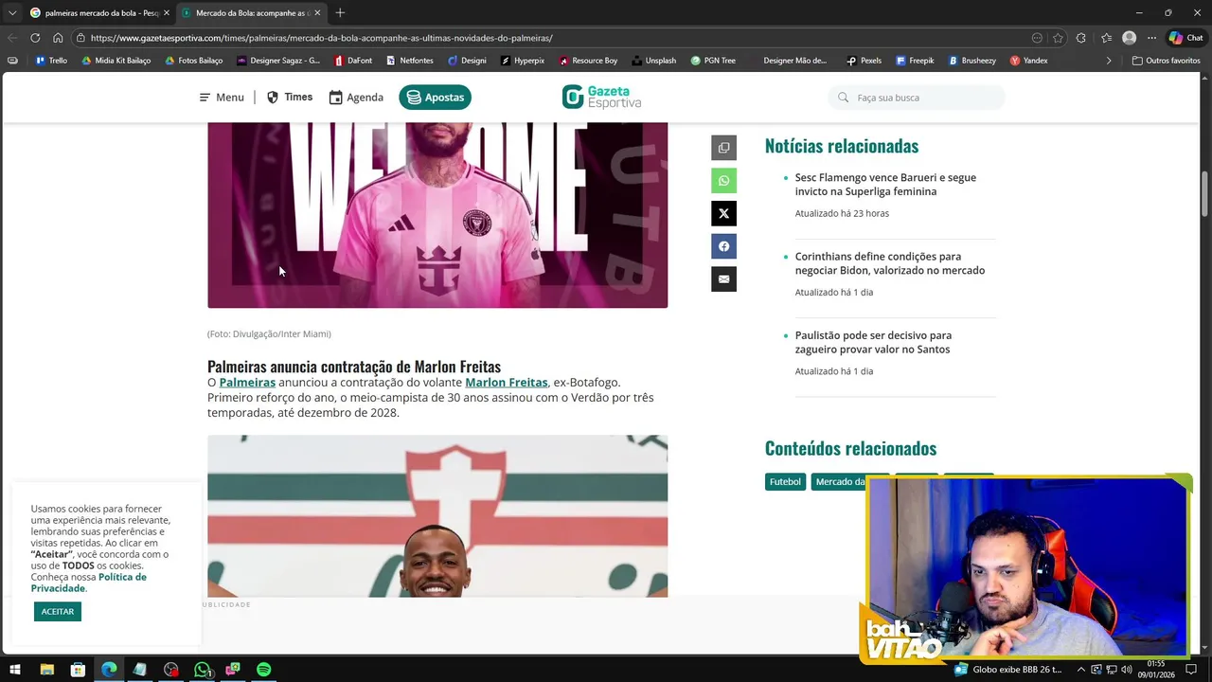Open the browser profile avatar

click(x=1129, y=38)
